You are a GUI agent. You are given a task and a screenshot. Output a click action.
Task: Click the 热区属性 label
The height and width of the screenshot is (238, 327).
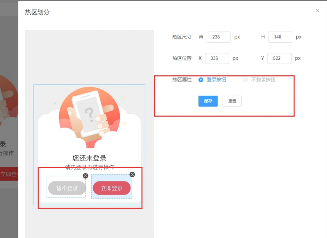click(182, 80)
